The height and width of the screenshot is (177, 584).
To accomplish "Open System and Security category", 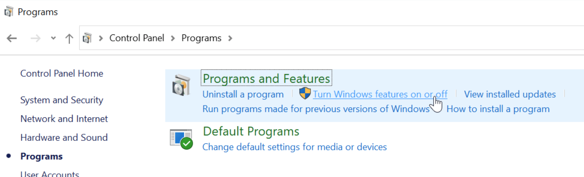I will (61, 100).
